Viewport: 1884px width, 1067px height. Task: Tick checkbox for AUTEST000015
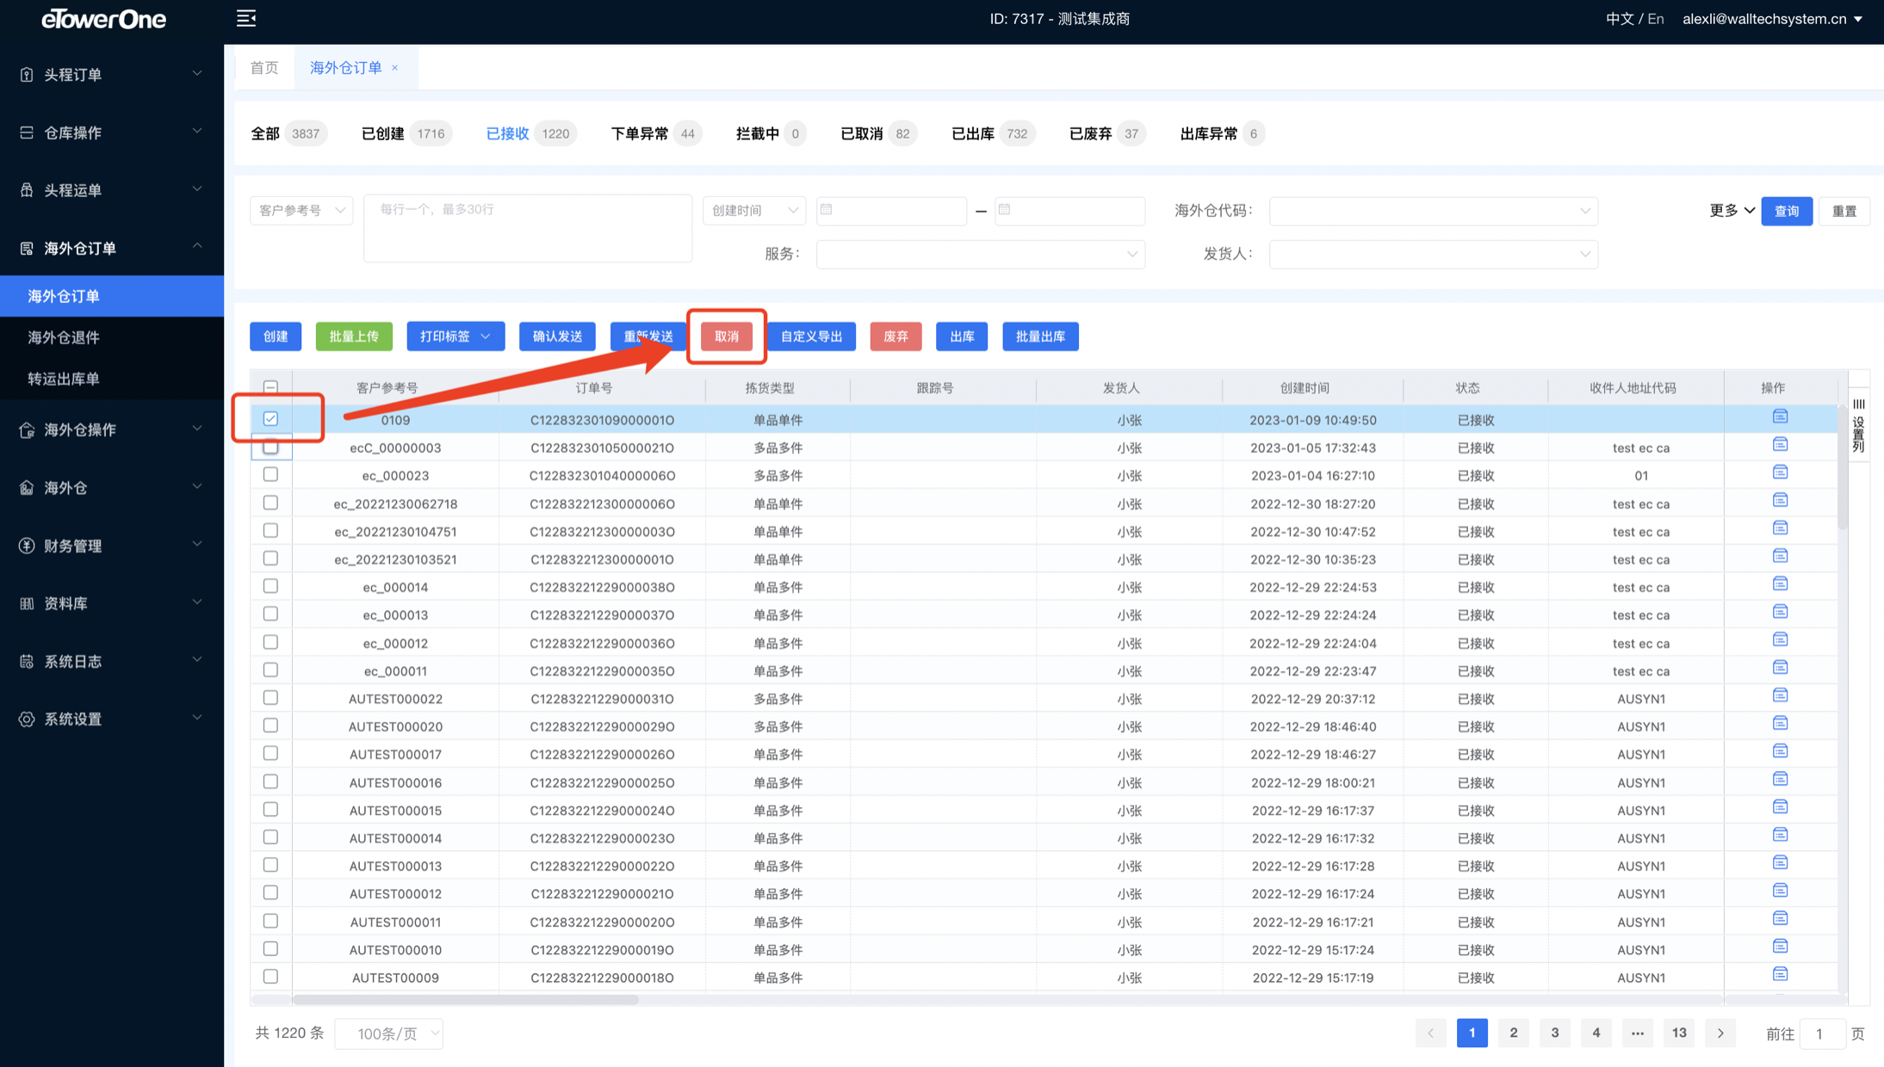point(270,809)
